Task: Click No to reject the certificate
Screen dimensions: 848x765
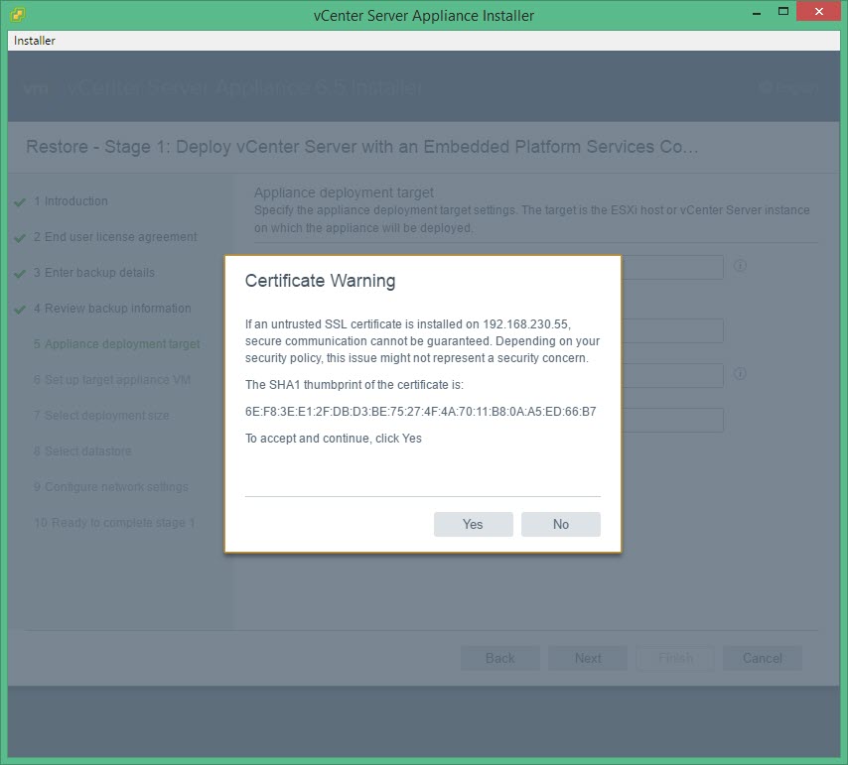Action: pos(560,524)
